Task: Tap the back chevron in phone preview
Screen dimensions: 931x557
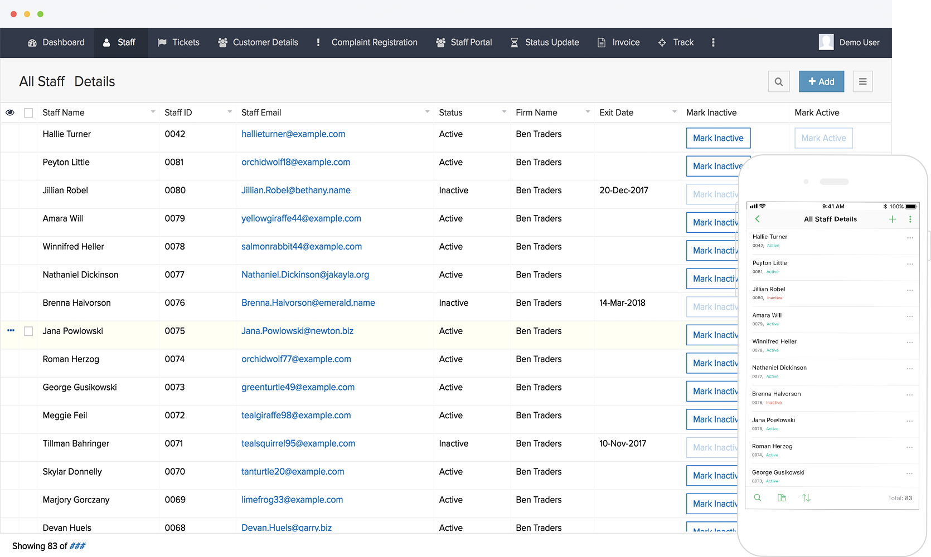Action: (x=758, y=219)
